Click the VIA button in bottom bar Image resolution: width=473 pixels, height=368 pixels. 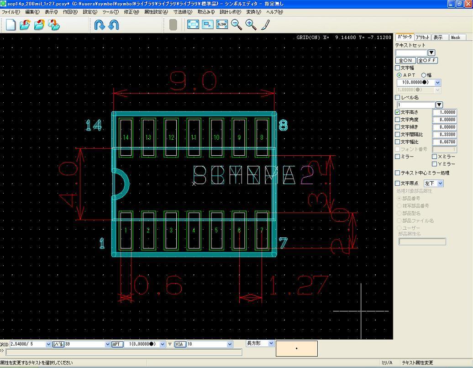[179, 344]
